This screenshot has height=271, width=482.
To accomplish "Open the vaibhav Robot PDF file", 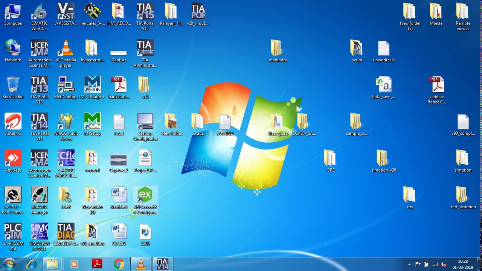I will [x=436, y=90].
